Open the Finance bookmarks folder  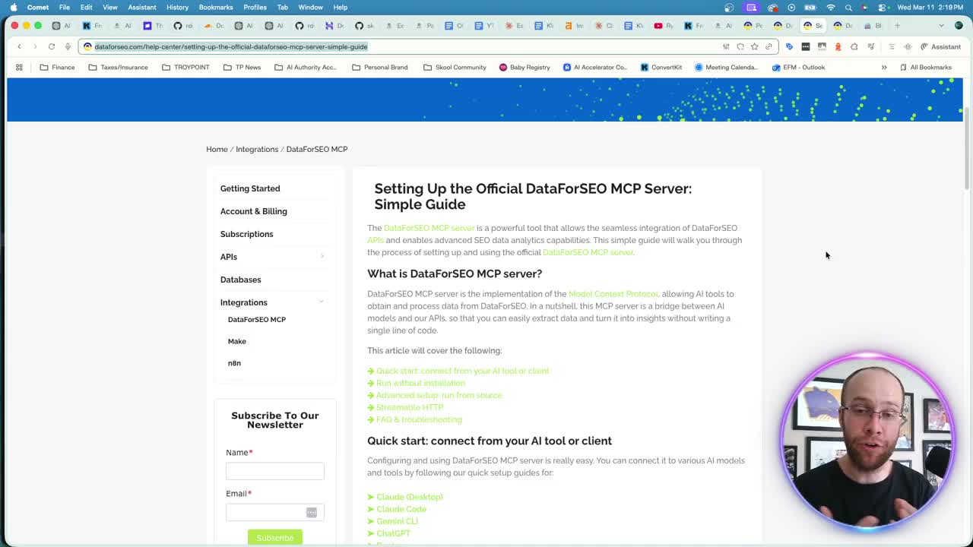coord(57,67)
